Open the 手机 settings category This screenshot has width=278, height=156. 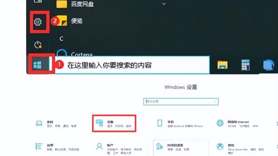point(180,123)
